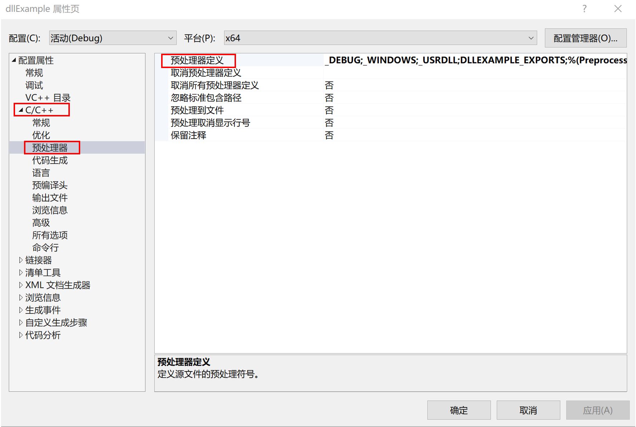The height and width of the screenshot is (427, 636).
Task: Open the 平台 (Platform) dropdown showing x64
Action: [380, 38]
